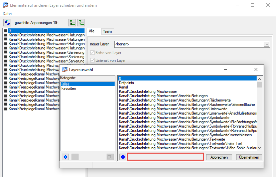Click the gray square button beside category plus
The width and height of the screenshot is (276, 177).
[75, 157]
